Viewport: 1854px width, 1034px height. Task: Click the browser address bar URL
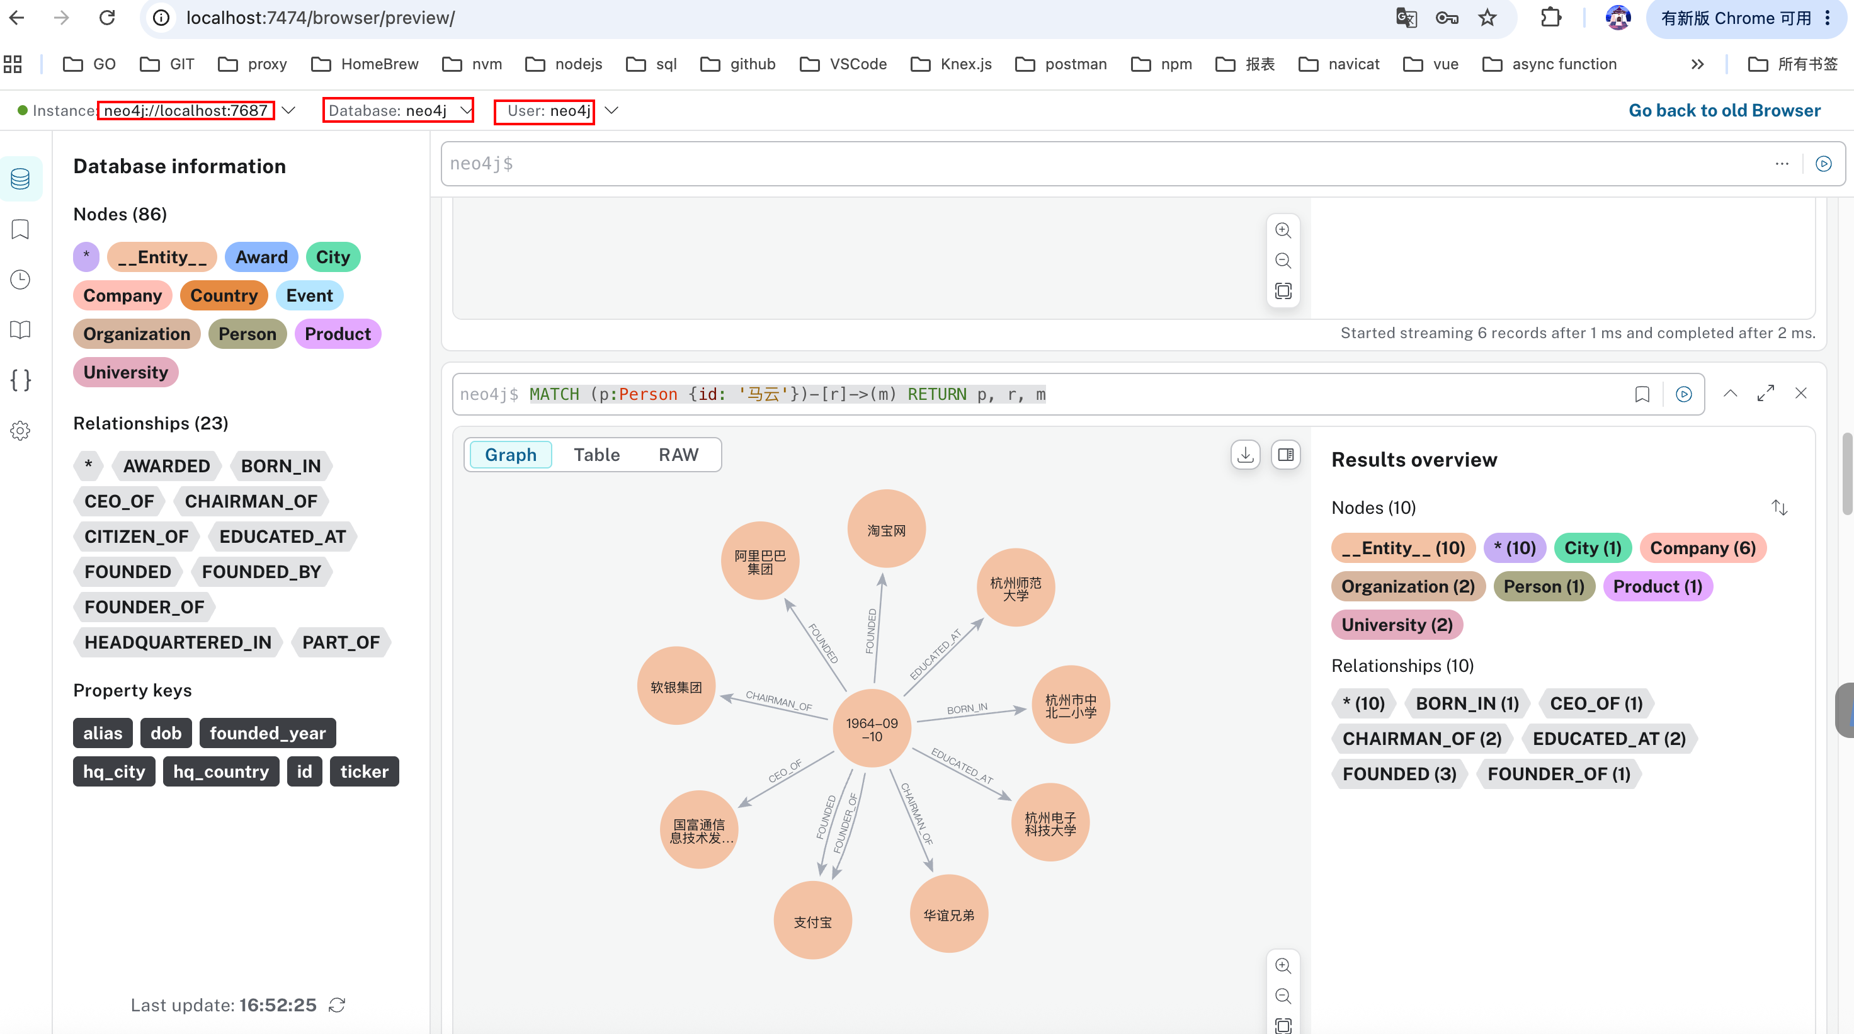click(321, 18)
